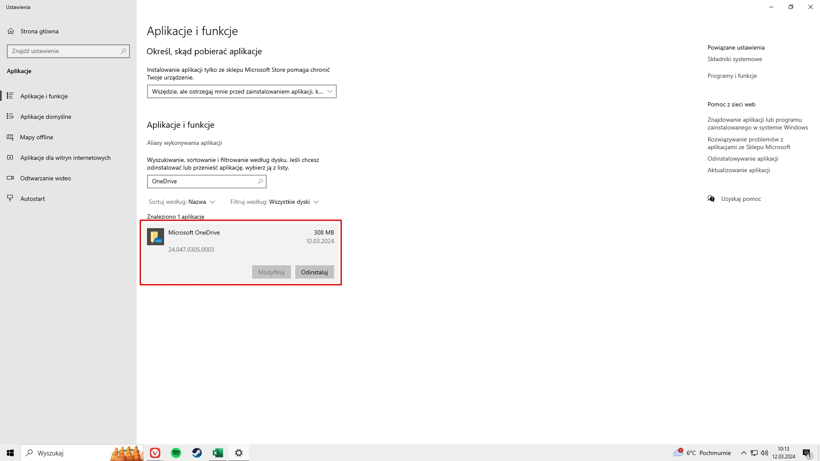Viewport: 820px width, 461px height.
Task: Click the Odinstaluj button for OneDrive
Action: pos(314,272)
